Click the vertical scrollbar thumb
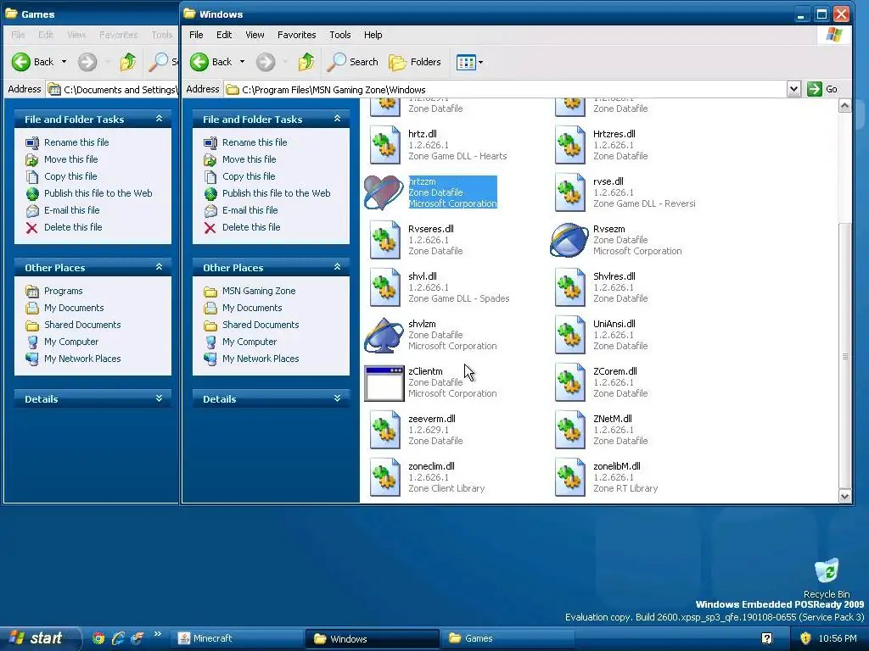The width and height of the screenshot is (869, 651). [844, 356]
